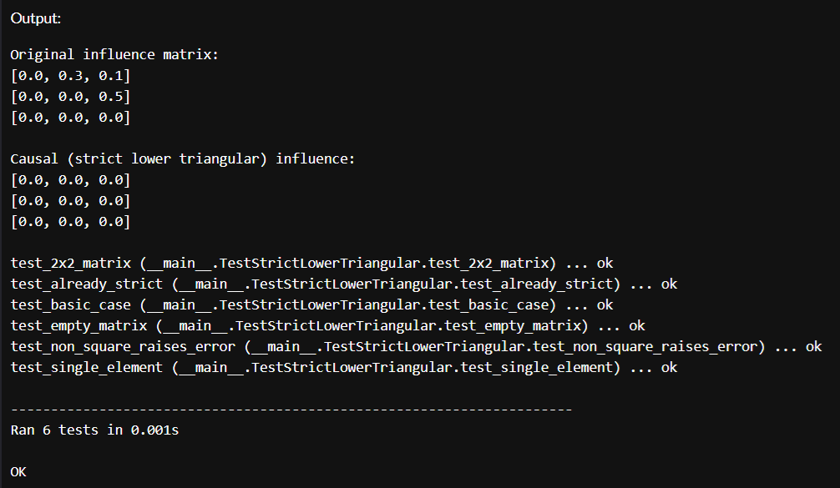Click the last row of the causal matrix
This screenshot has height=488, width=840.
[x=70, y=221]
